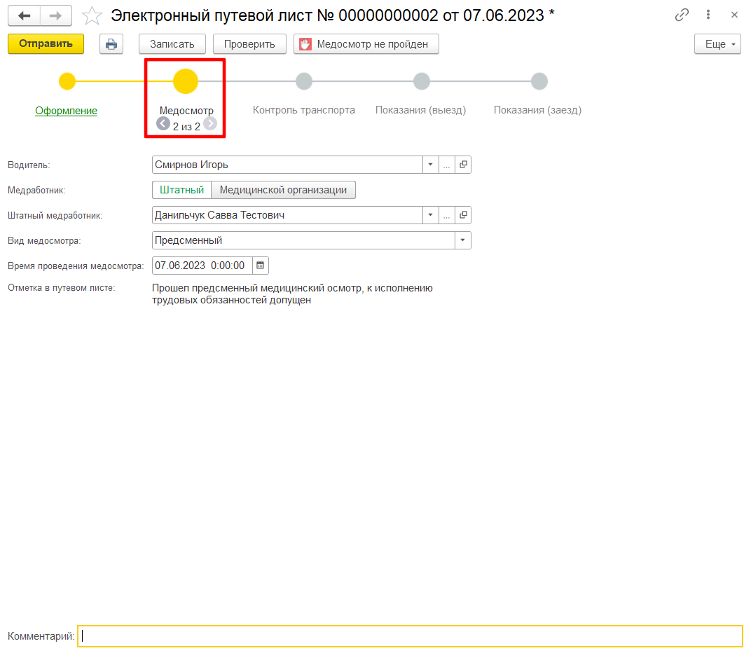
Task: Open the Смирнов Игорь driver record
Action: [463, 165]
